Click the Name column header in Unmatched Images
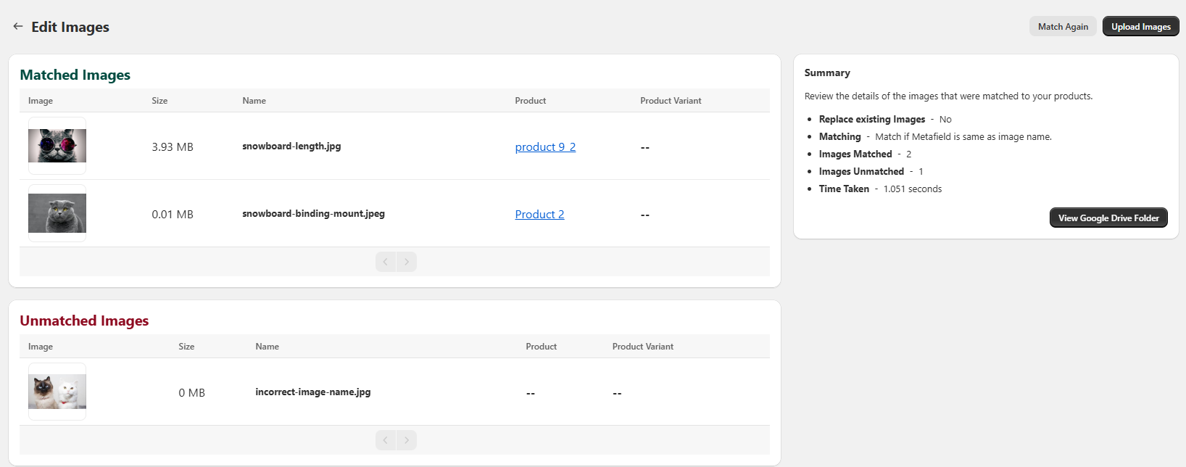The width and height of the screenshot is (1186, 467). [267, 347]
